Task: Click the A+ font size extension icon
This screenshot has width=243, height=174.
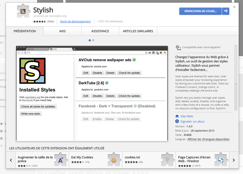Action: point(61,159)
